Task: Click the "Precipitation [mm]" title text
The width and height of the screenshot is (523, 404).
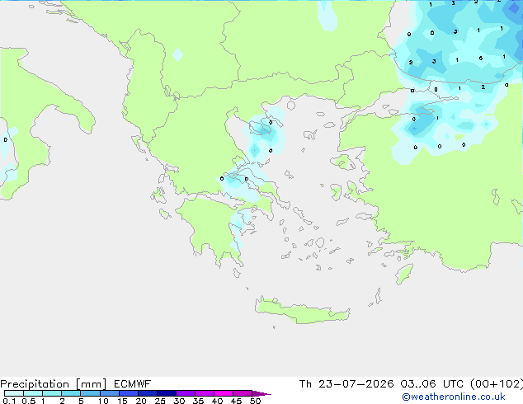Action: [x=54, y=384]
